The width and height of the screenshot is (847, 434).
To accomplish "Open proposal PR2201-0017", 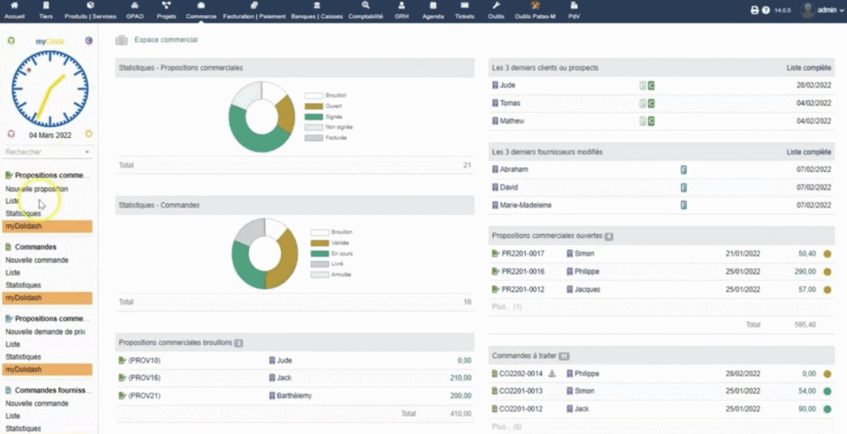I will (x=520, y=254).
